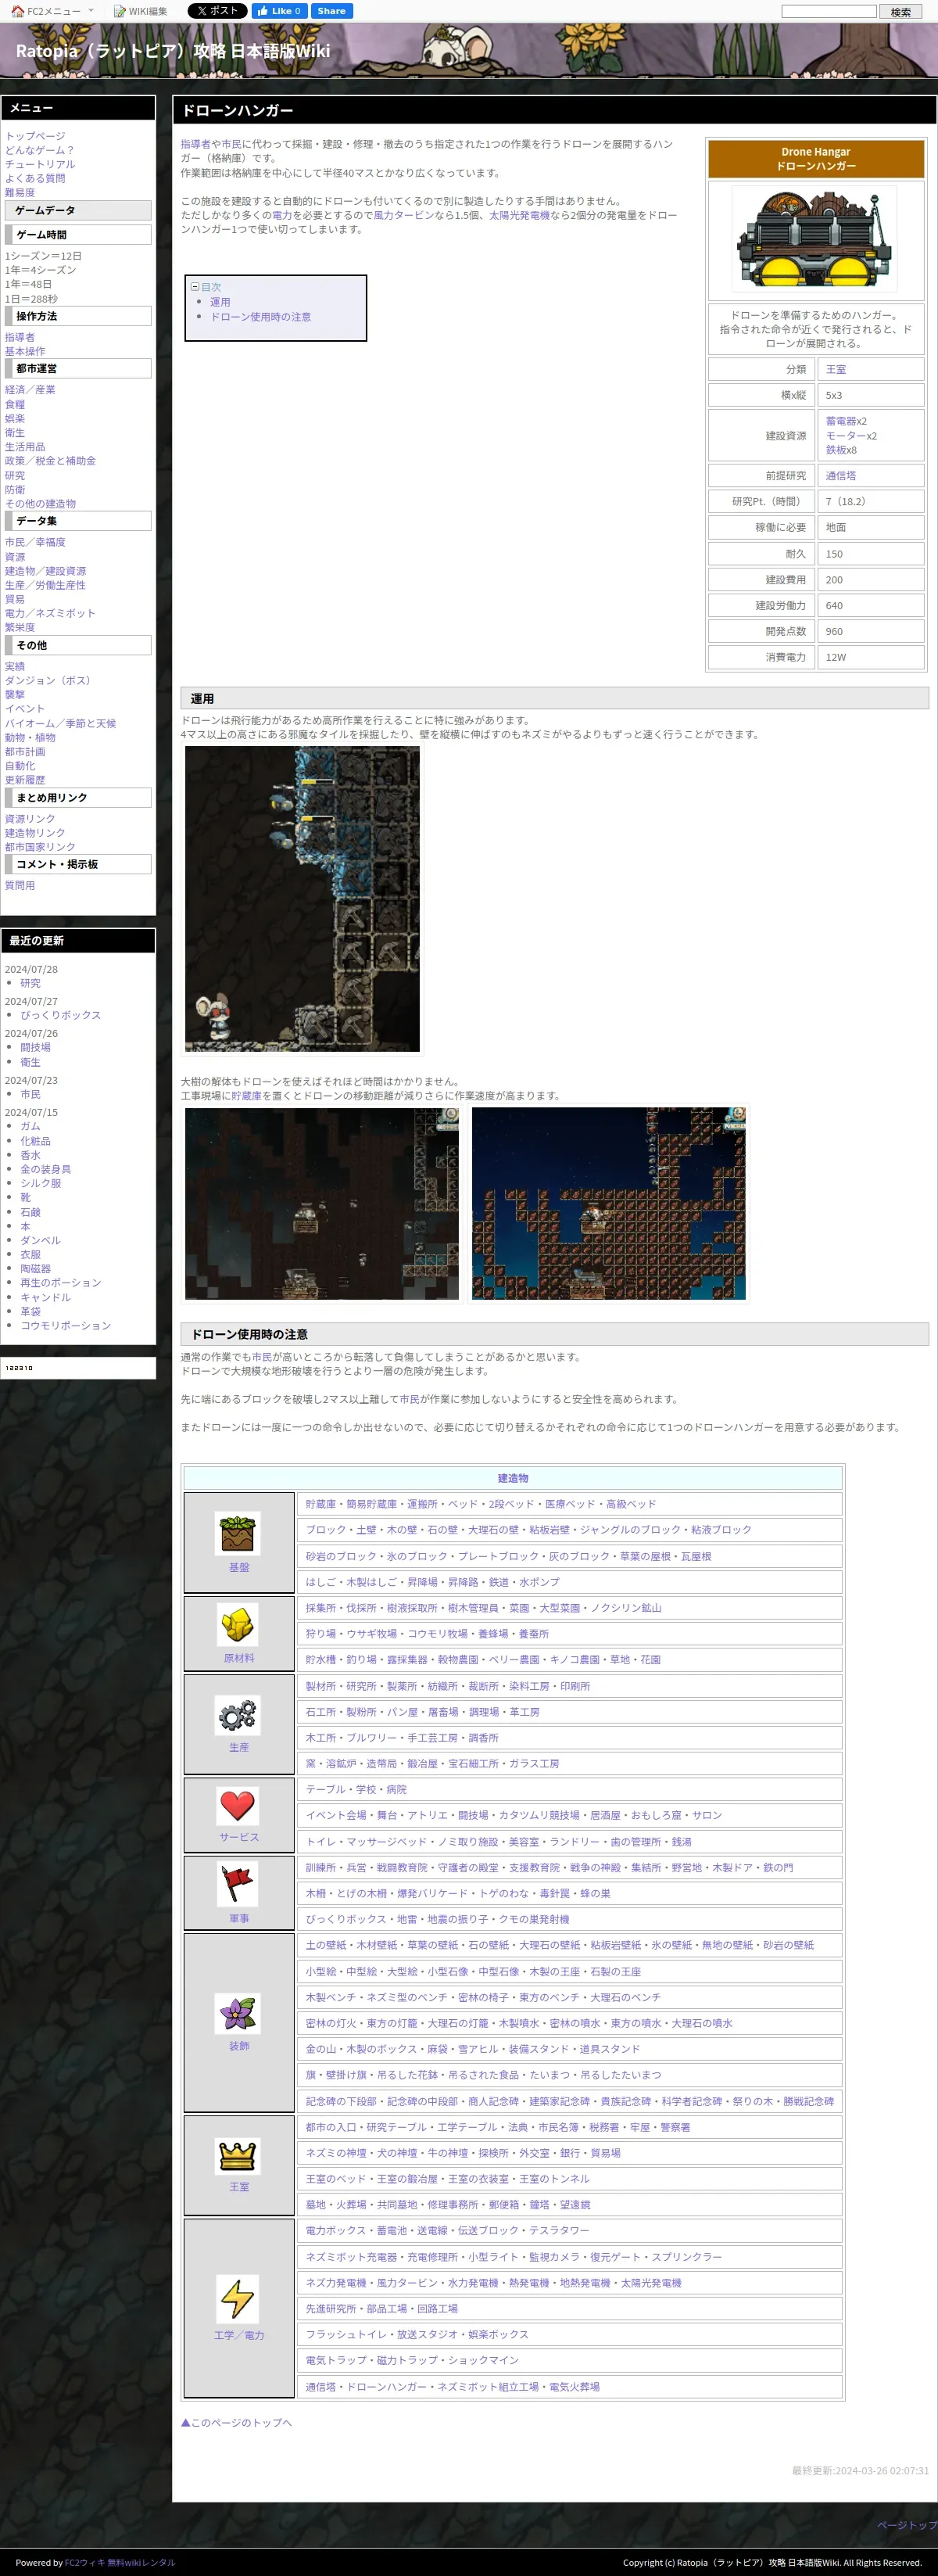Open the giant tree dismantling screenshot

point(322,1204)
